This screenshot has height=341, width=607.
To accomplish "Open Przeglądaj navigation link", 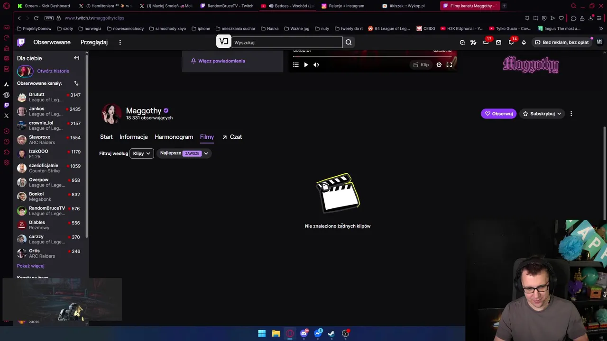I will (94, 42).
